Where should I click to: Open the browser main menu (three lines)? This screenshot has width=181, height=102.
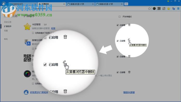point(178,9)
